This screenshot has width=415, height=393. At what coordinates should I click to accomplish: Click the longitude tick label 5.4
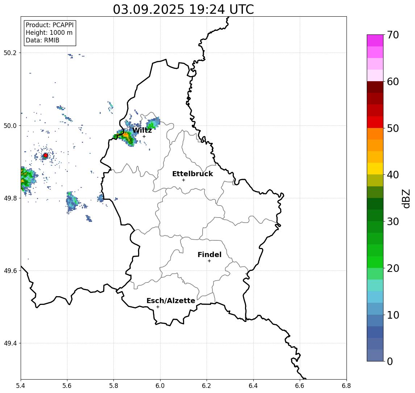click(21, 386)
